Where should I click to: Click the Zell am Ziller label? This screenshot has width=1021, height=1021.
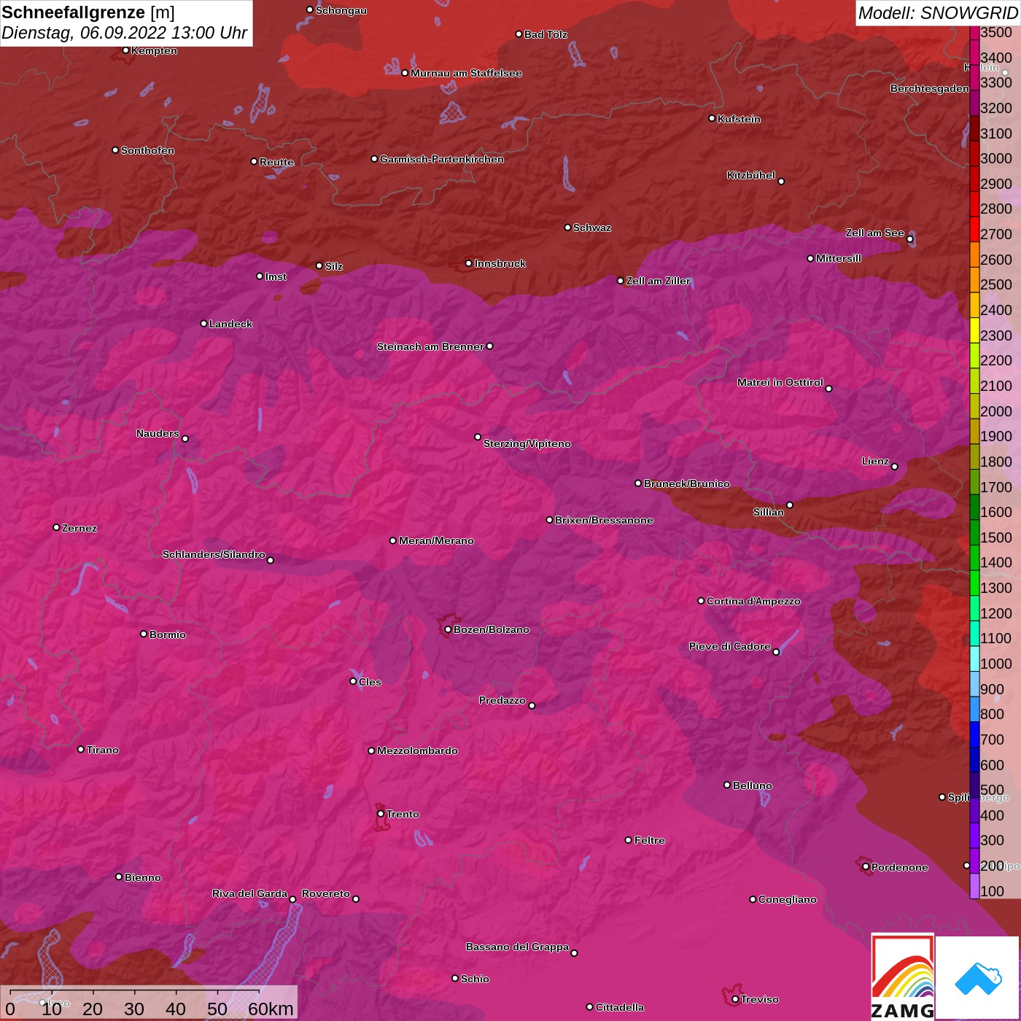659,281
